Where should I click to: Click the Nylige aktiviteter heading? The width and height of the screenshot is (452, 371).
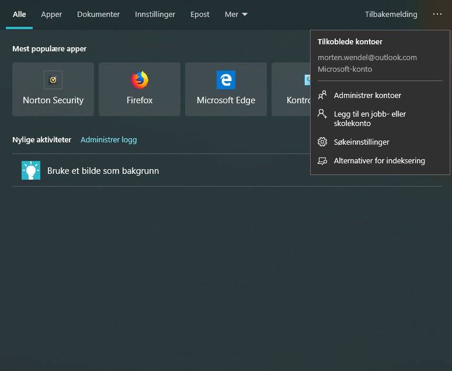click(x=41, y=139)
